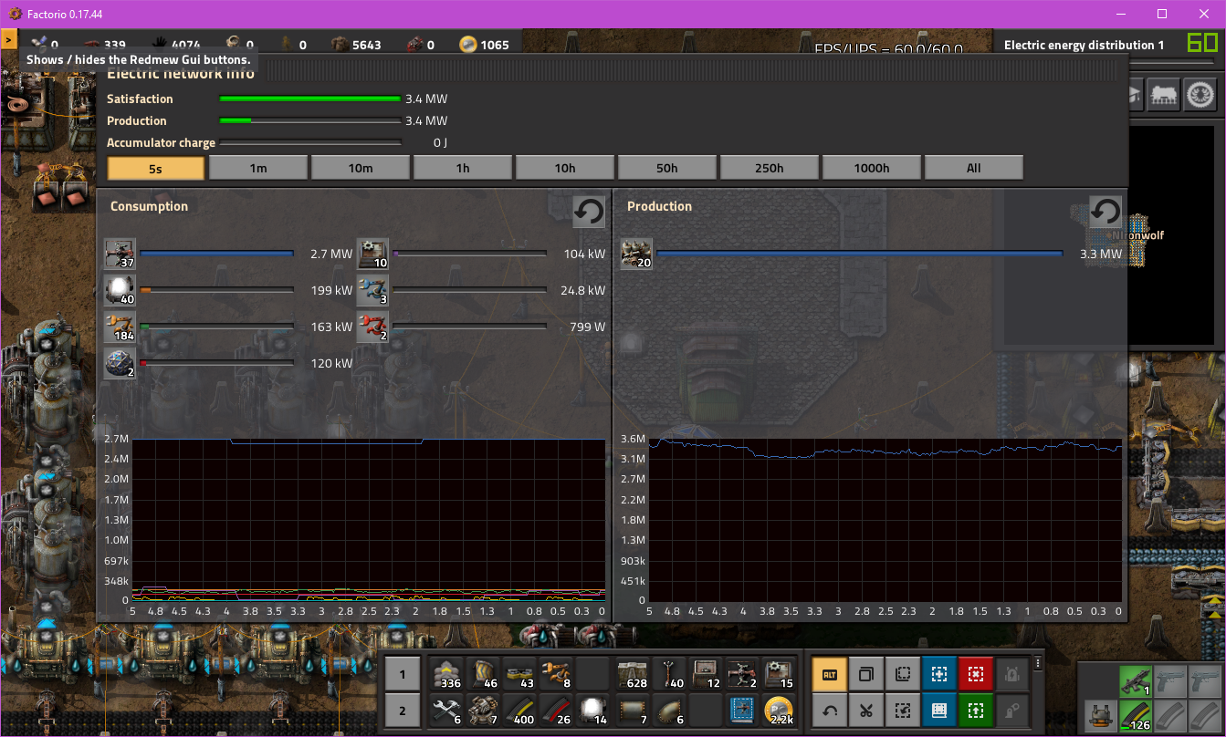Image resolution: width=1226 pixels, height=737 pixels.
Task: Toggle the Redmew Gui buttons arrow
Action: [9, 40]
